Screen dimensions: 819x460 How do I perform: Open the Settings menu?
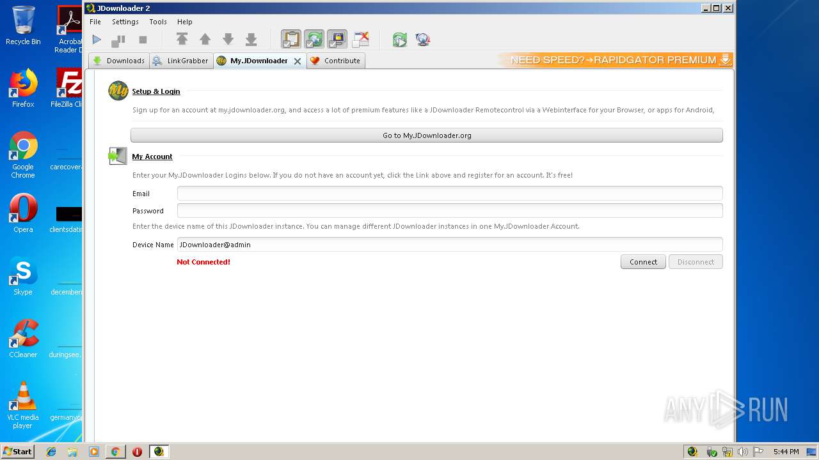pyautogui.click(x=125, y=22)
